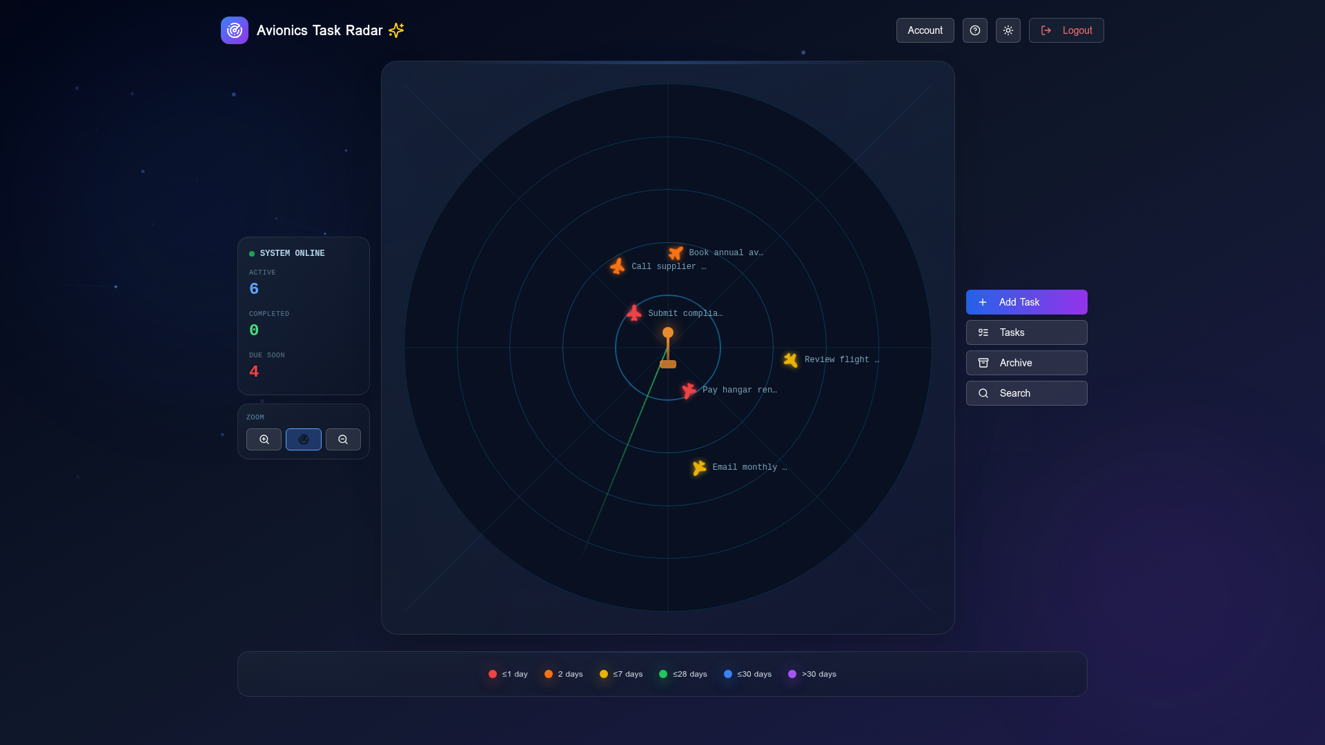Screen dimensions: 1325x745
Task: Select the Pay hangar ren… plane icon
Action: click(689, 390)
